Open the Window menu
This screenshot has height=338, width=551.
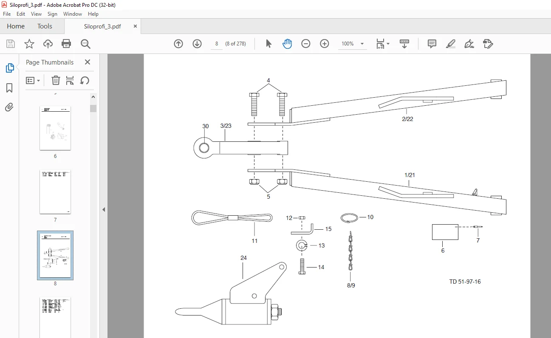(x=73, y=14)
